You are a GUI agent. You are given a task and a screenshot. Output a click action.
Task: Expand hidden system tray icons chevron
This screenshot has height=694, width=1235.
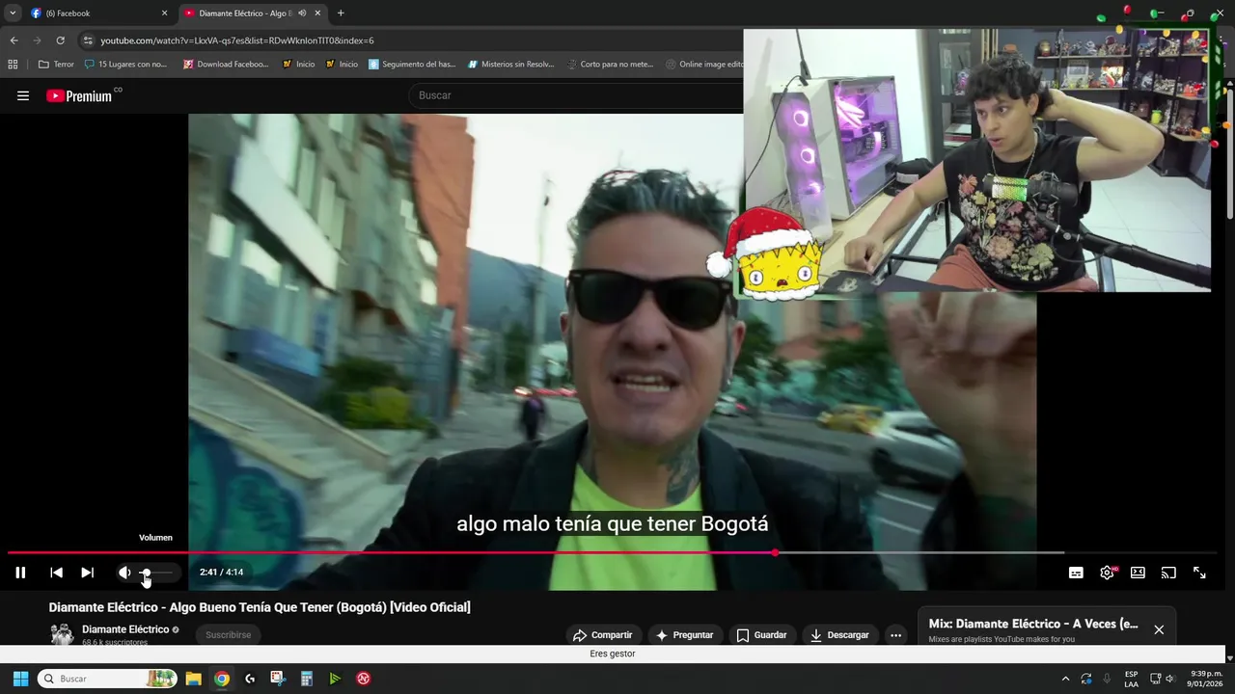pos(1065,679)
